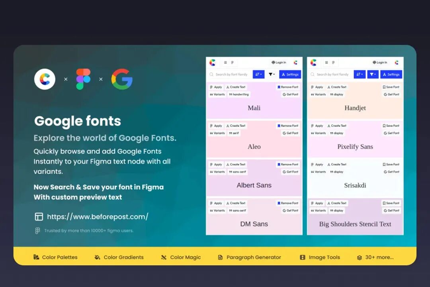Click the serif tag on the Aleo card
Viewport: 430px width, 287px height.
pyautogui.click(x=234, y=133)
